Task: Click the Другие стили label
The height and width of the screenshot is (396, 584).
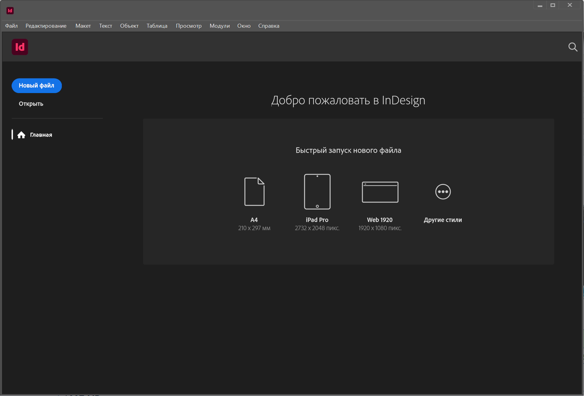Action: [x=443, y=220]
